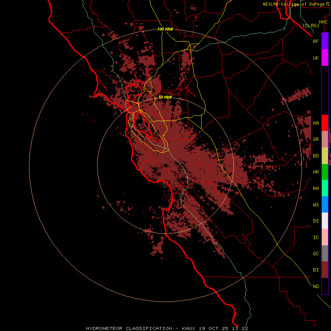
Task: Click the 'UK' legend label
Action: (x=316, y=58)
